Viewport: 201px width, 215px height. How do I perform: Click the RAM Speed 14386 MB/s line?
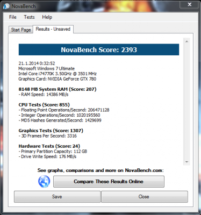pos(44,95)
